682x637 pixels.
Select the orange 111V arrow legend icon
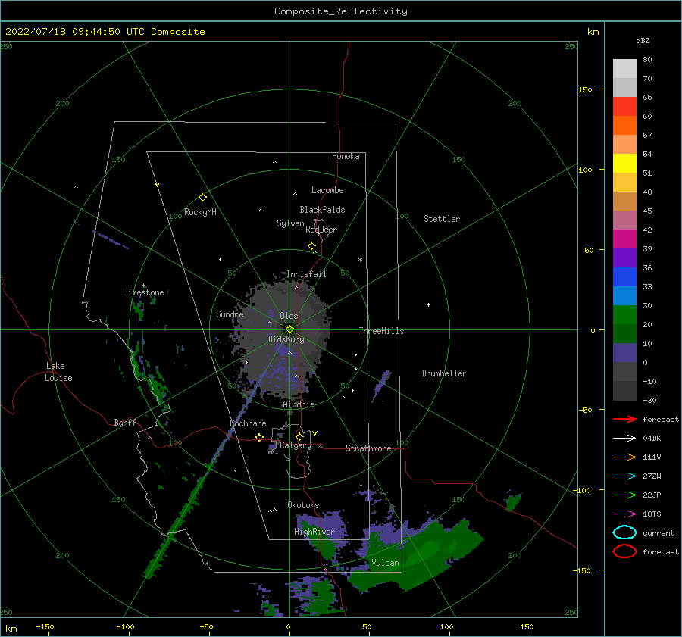tap(624, 457)
